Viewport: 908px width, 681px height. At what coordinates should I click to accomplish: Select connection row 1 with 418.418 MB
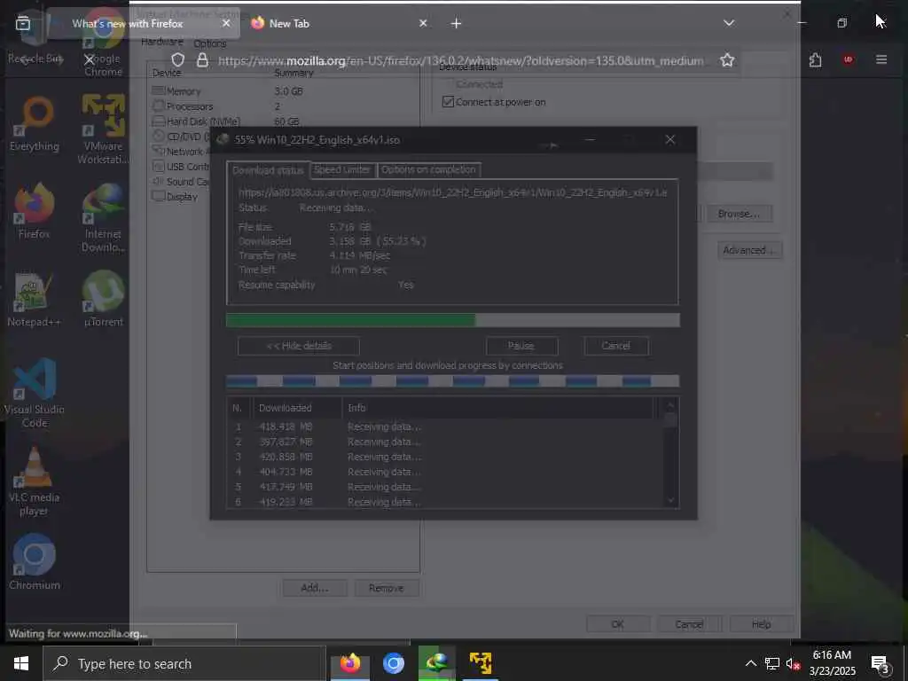point(446,427)
